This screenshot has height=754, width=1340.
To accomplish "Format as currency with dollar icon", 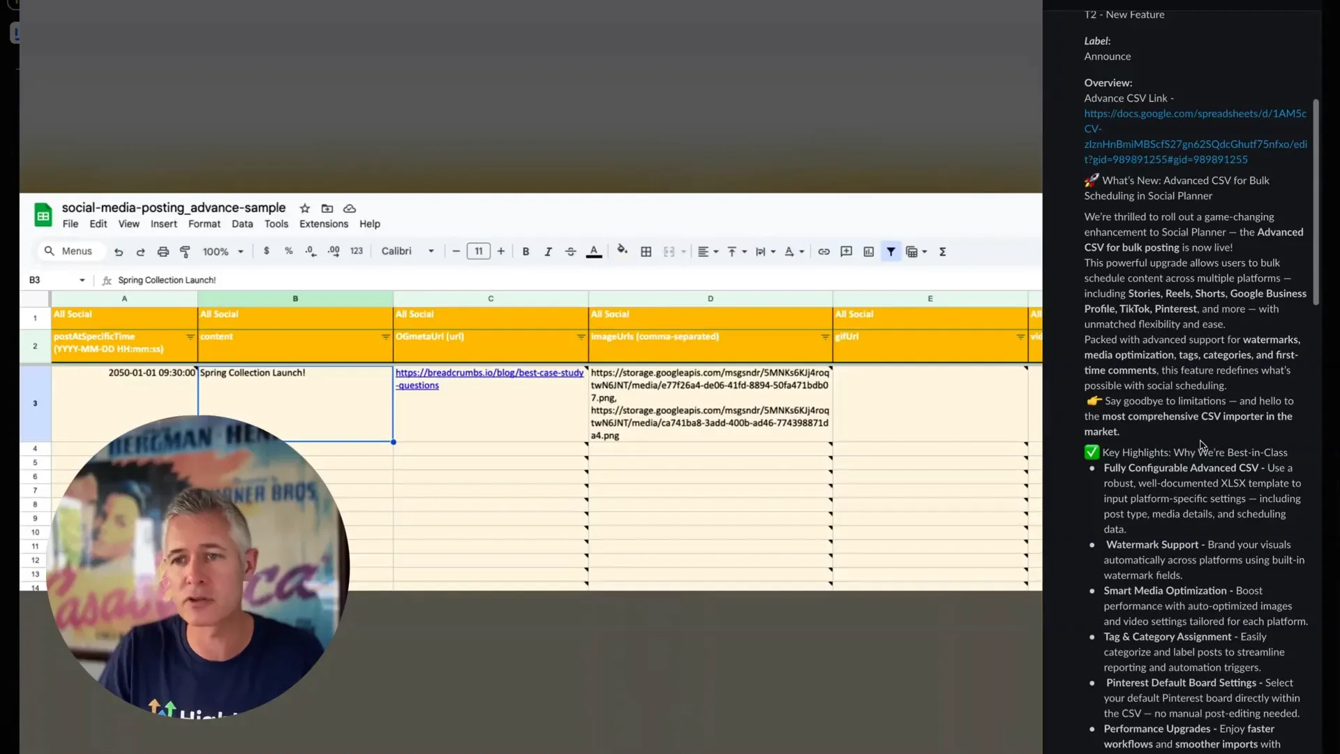I will tap(266, 251).
